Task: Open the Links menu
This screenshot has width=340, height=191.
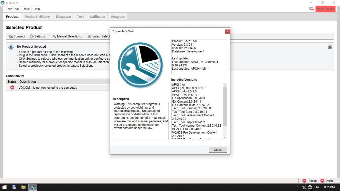Action: pyautogui.click(x=26, y=9)
